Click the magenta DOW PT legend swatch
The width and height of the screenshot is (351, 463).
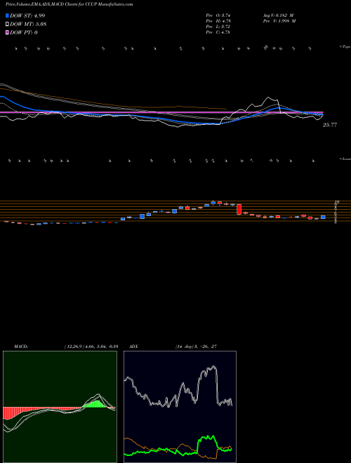7,32
